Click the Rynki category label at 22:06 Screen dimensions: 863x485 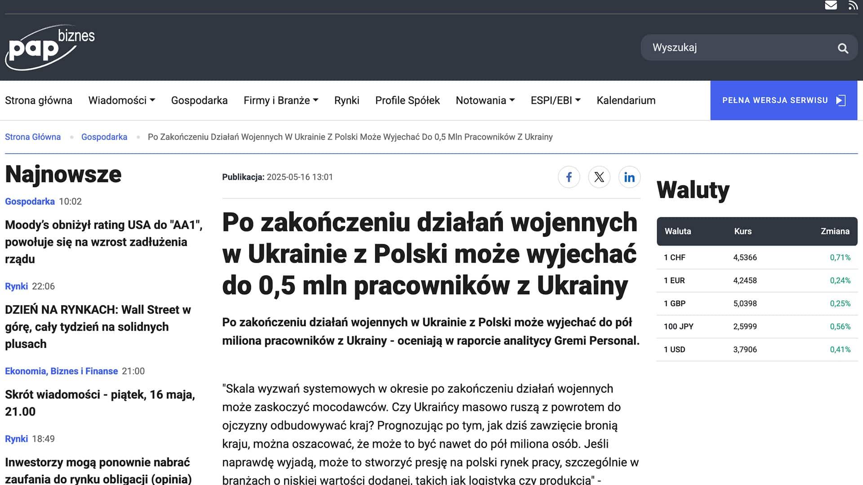[x=16, y=286]
